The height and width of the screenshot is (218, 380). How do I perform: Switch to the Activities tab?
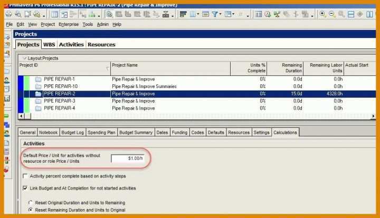coord(71,44)
